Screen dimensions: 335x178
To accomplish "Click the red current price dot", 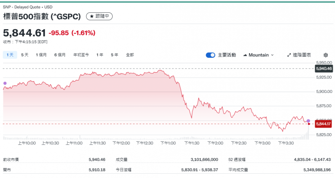I will click(309, 124).
